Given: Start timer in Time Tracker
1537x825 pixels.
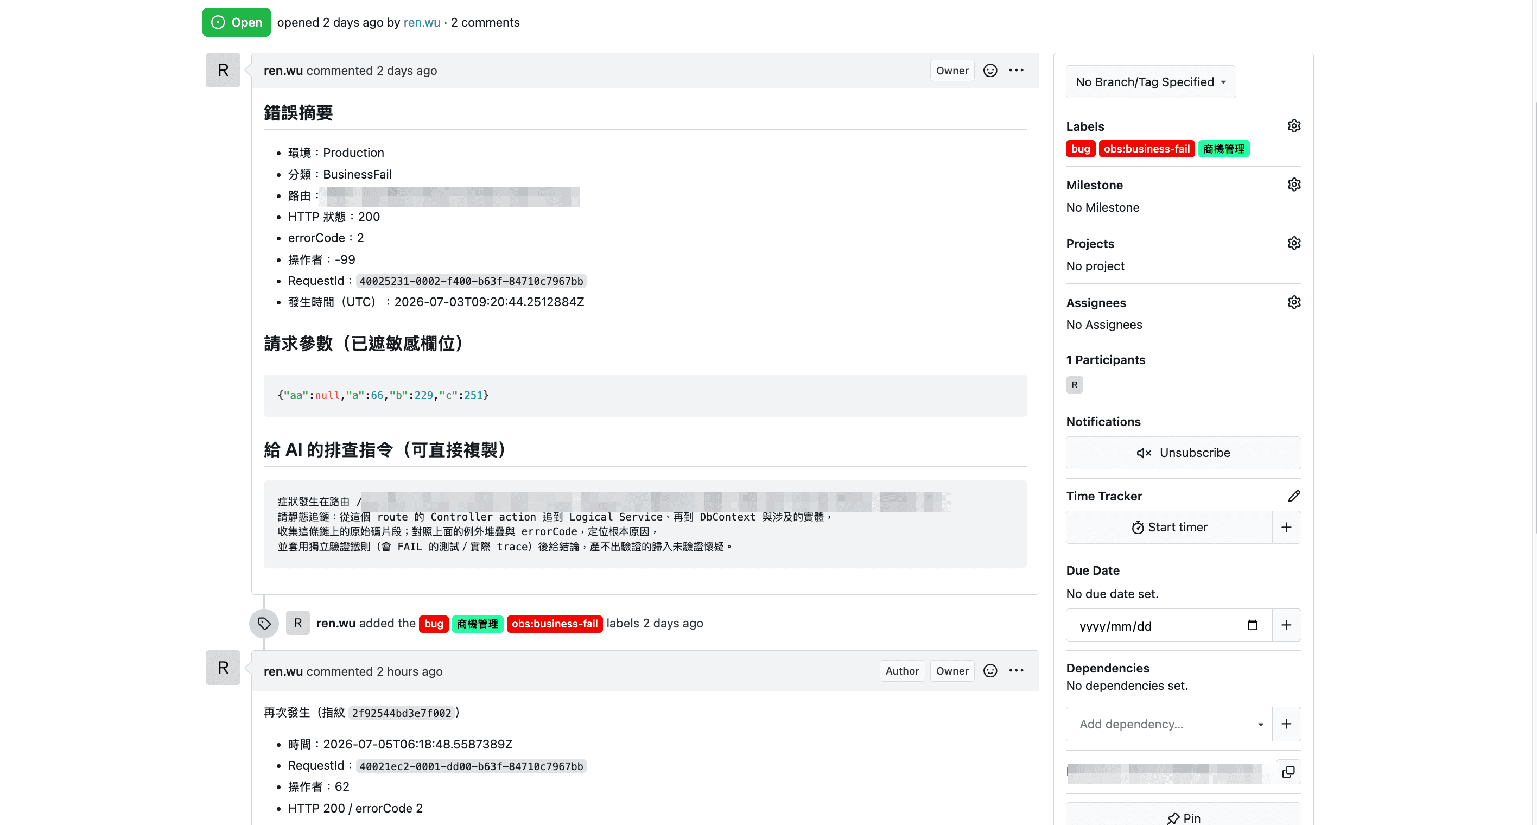Looking at the screenshot, I should [x=1169, y=528].
